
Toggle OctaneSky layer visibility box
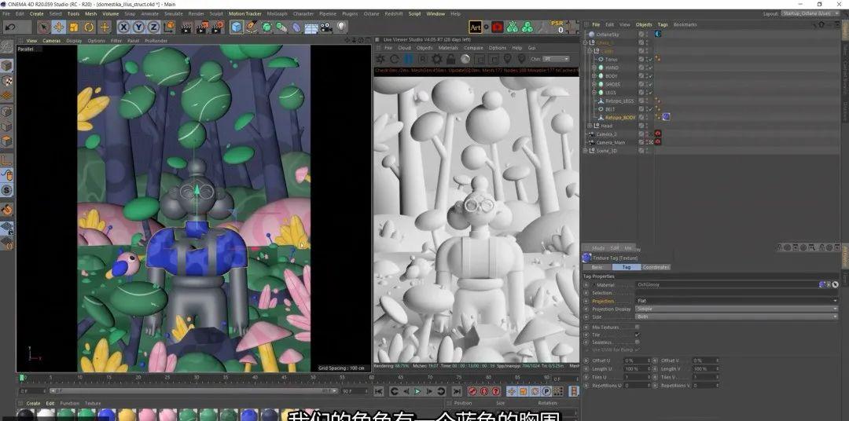coord(641,34)
